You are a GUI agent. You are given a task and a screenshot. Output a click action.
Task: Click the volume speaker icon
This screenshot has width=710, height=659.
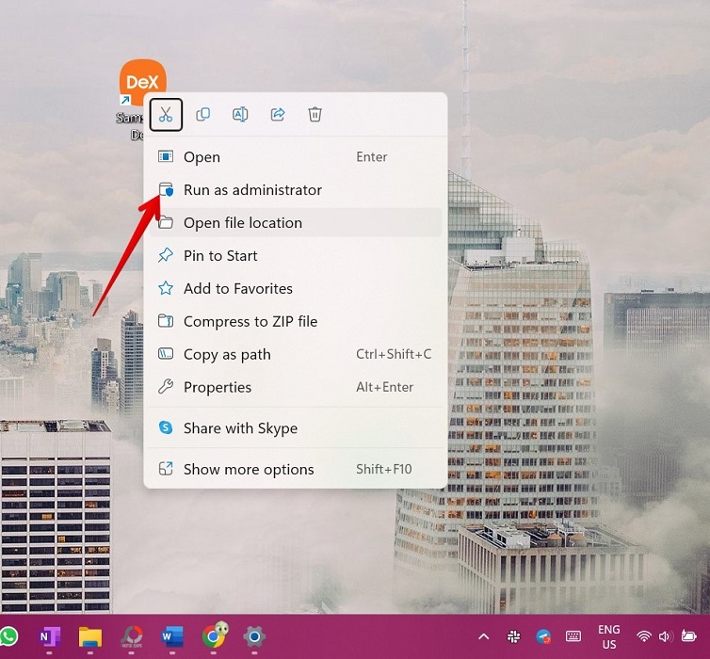tap(666, 636)
